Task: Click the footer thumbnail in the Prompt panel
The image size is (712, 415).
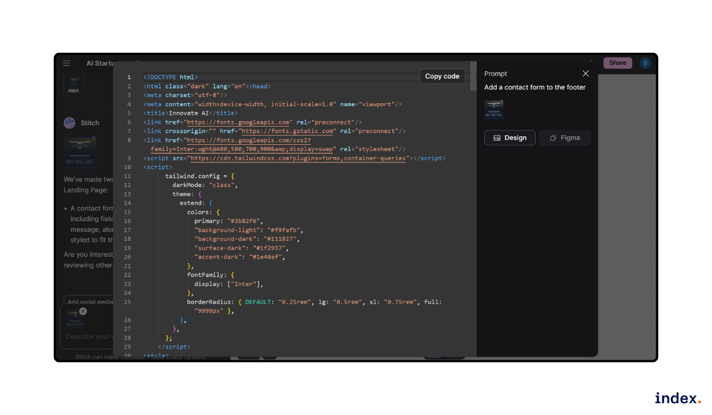Action: (494, 109)
